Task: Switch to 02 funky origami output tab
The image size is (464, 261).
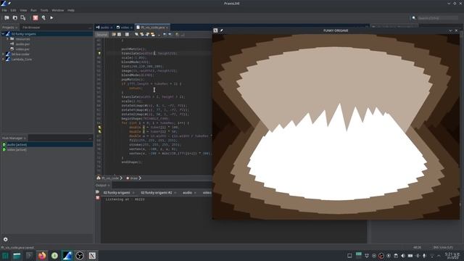Action: pos(117,193)
